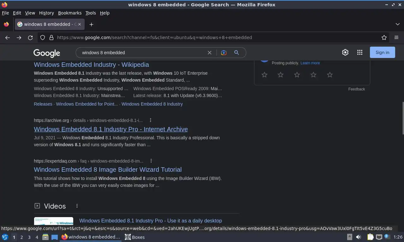Open the Bookmarks menu
This screenshot has height=242, width=404.
tap(70, 13)
